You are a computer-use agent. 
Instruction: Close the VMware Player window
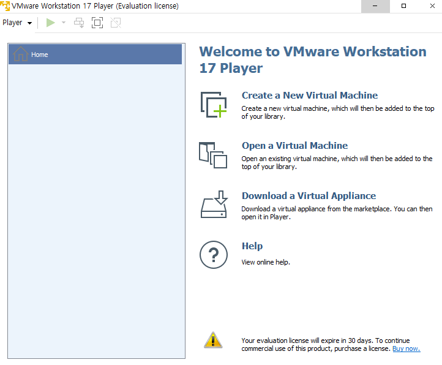point(432,6)
